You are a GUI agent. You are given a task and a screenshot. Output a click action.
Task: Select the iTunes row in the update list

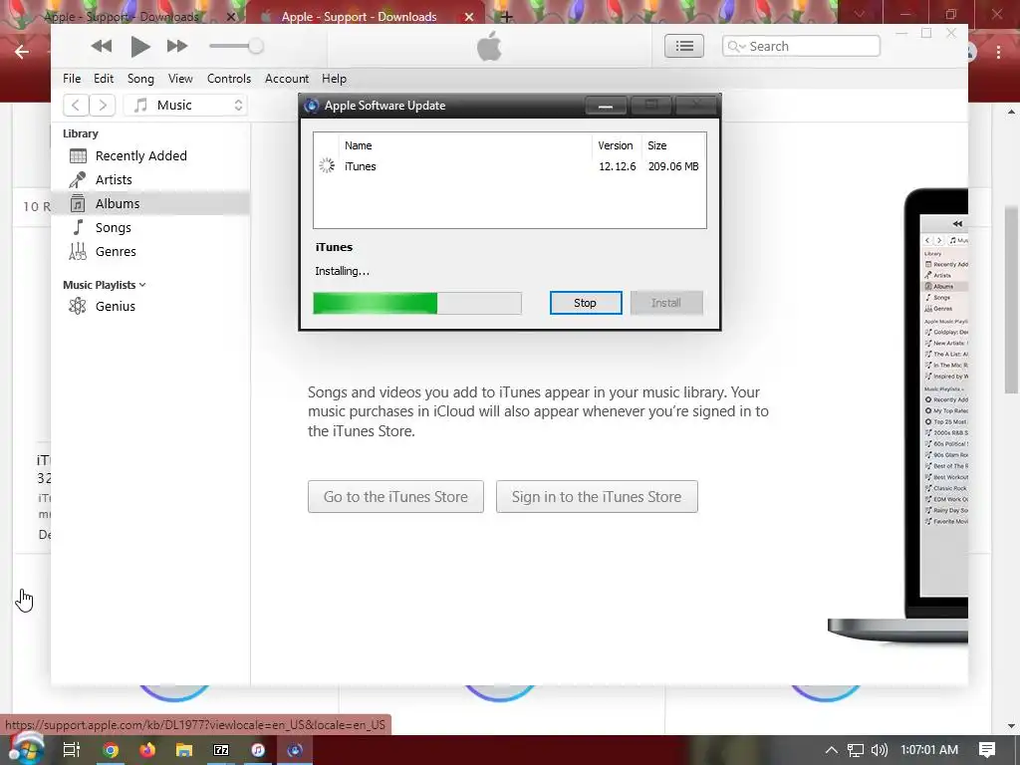pyautogui.click(x=509, y=166)
